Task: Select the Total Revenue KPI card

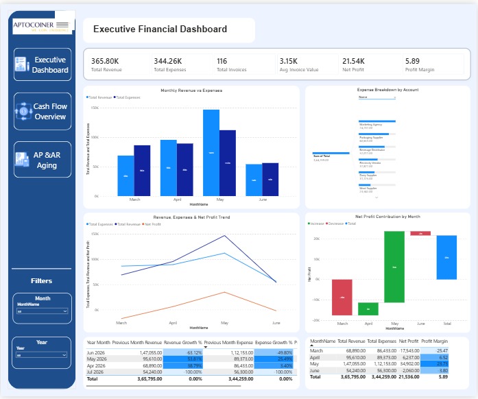Action: (x=119, y=64)
